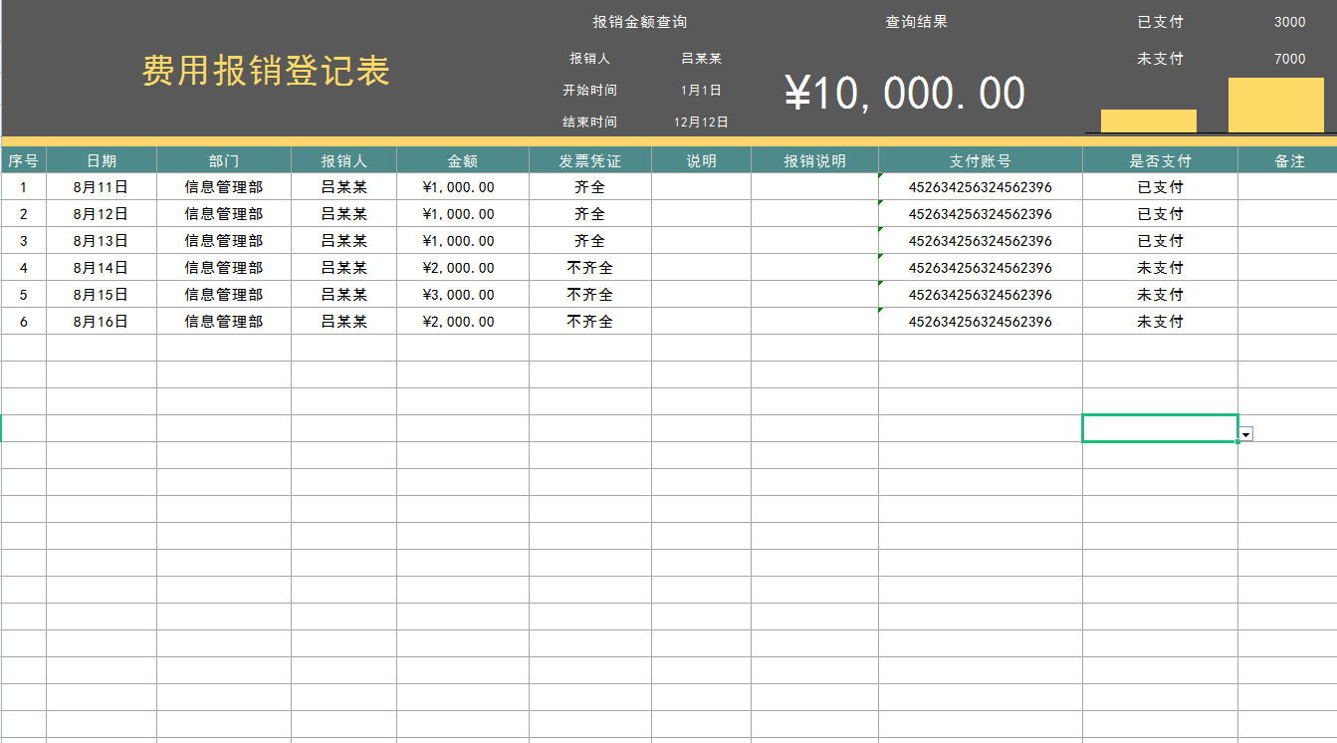Image resolution: width=1337 pixels, height=743 pixels.
Task: Select the 金额 column header
Action: 463,158
